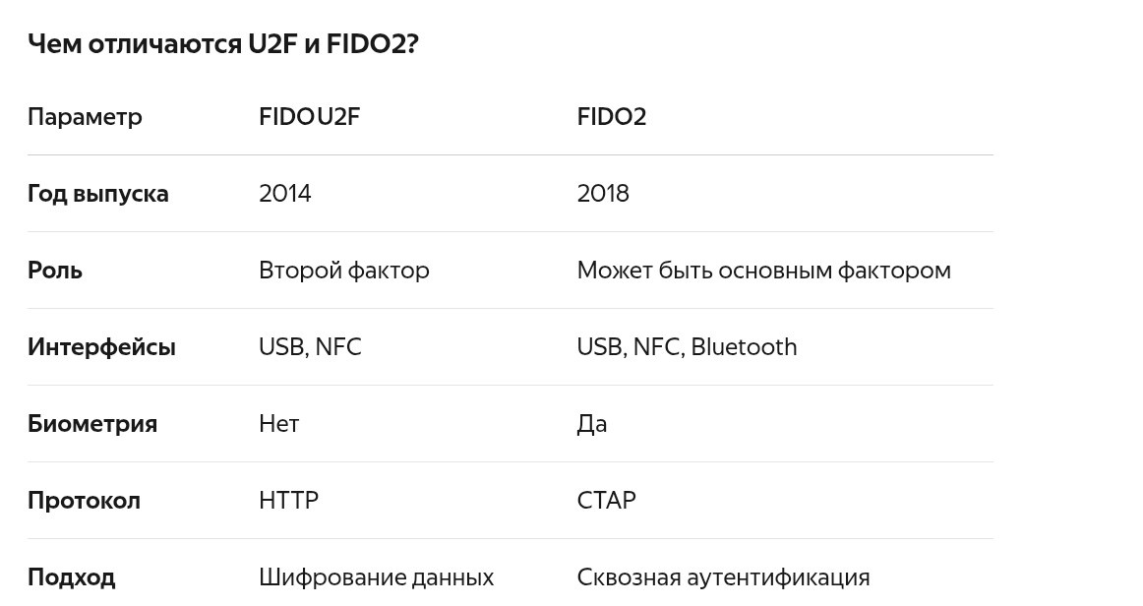Click the '2018' release year cell

click(x=603, y=193)
